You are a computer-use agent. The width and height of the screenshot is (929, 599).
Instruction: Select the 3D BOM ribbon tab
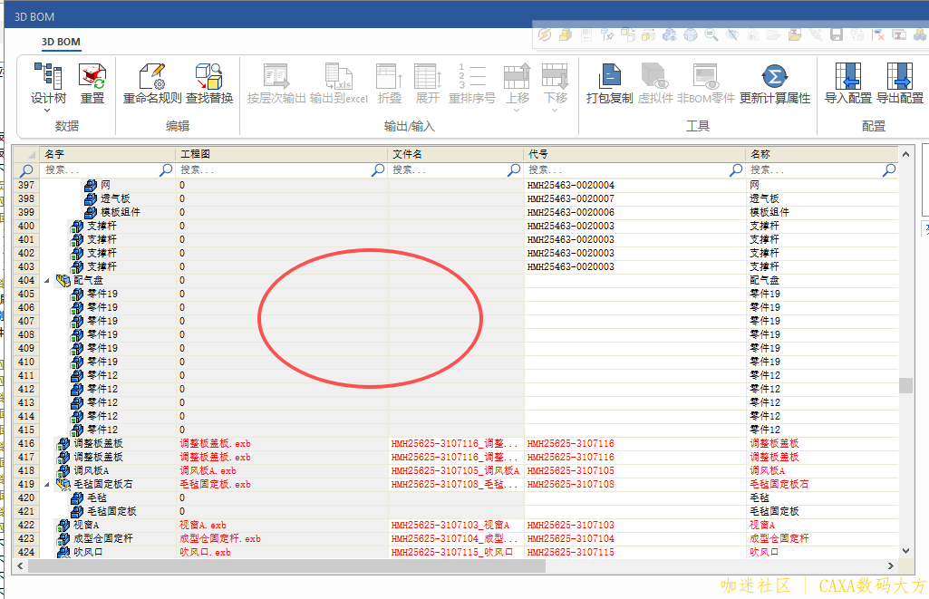62,42
